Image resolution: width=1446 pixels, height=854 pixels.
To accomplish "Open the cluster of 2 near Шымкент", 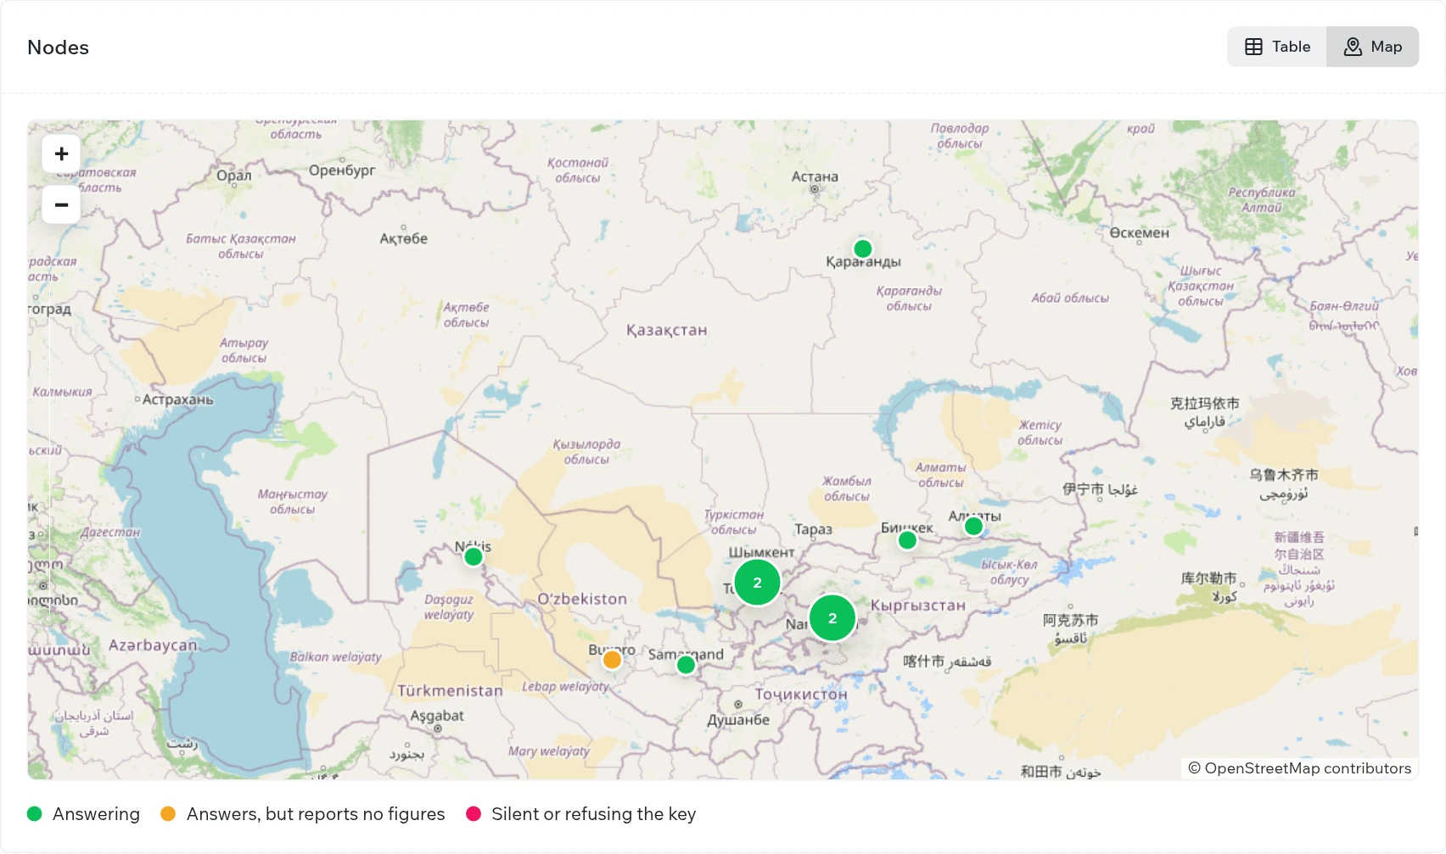I will click(x=757, y=583).
